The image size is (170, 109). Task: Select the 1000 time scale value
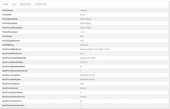pos(82,84)
